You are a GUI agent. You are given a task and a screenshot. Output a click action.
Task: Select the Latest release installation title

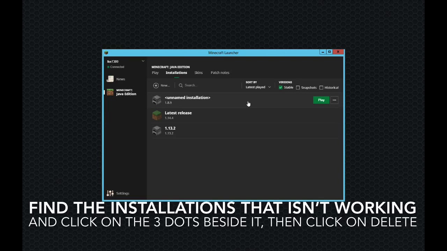coord(178,113)
